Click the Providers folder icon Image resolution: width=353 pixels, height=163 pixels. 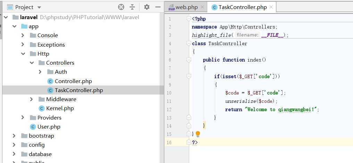click(x=33, y=118)
